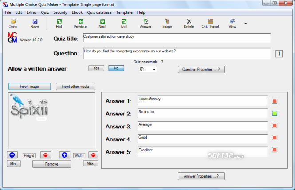295x190 pixels.
Task: Click the Question text field
Action: coord(177,53)
